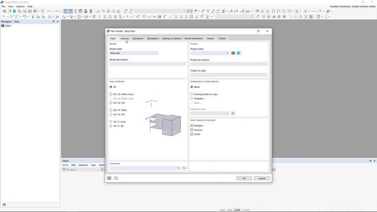The width and height of the screenshot is (377, 212).
Task: Toggle the Tables panel toolbar icon
Action: click(x=71, y=11)
